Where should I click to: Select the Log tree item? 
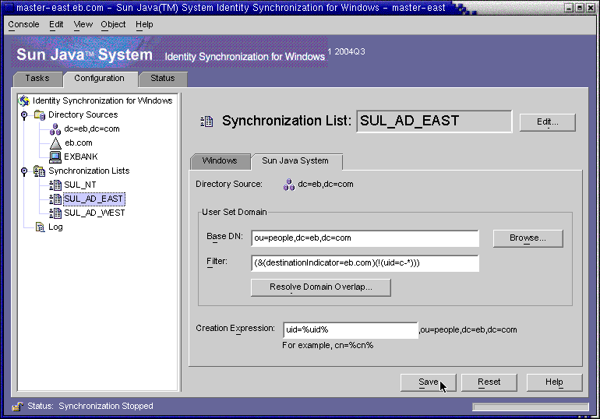[55, 227]
